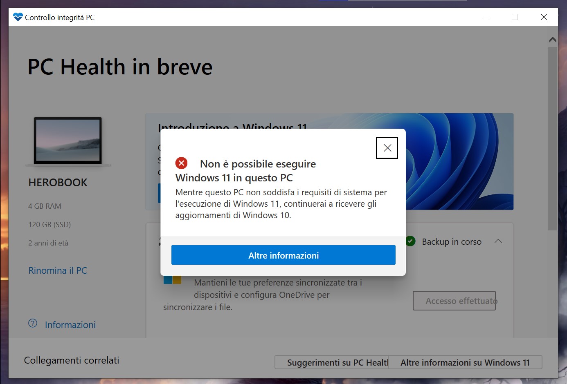This screenshot has width=567, height=384.
Task: Close the Windows 11 compatibility dialog
Action: point(387,148)
